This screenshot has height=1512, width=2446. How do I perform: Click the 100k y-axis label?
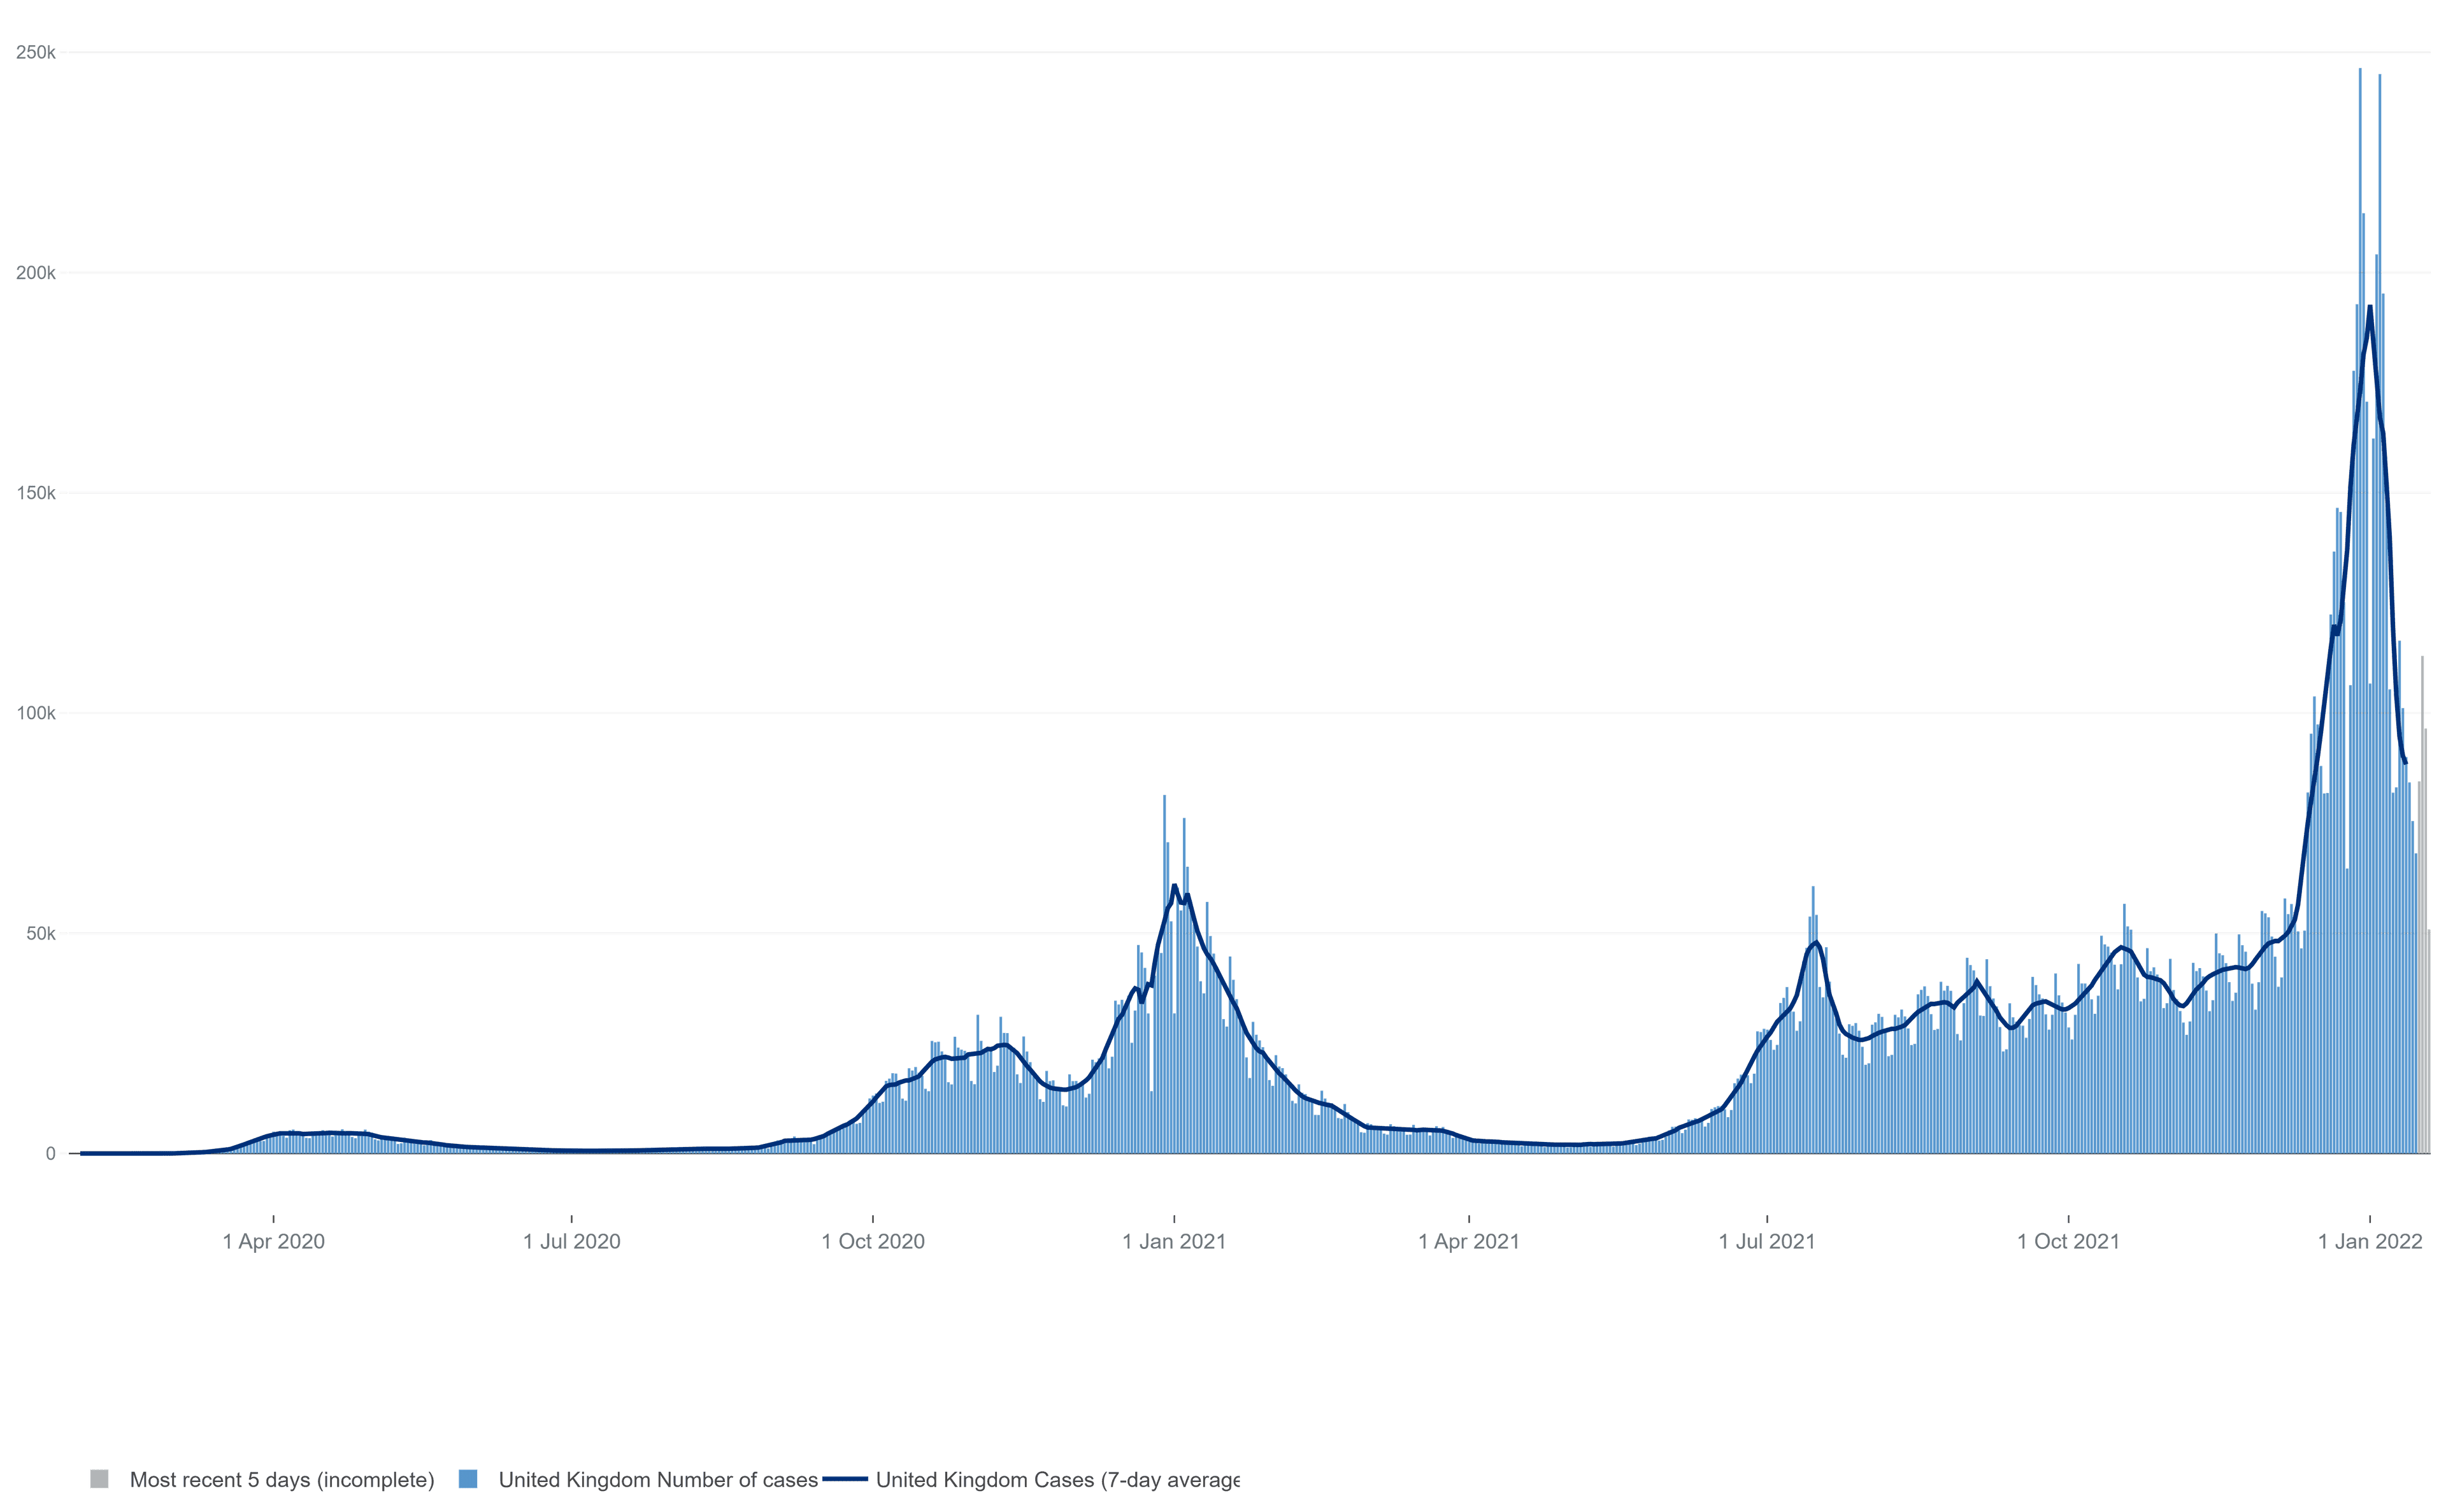point(36,713)
